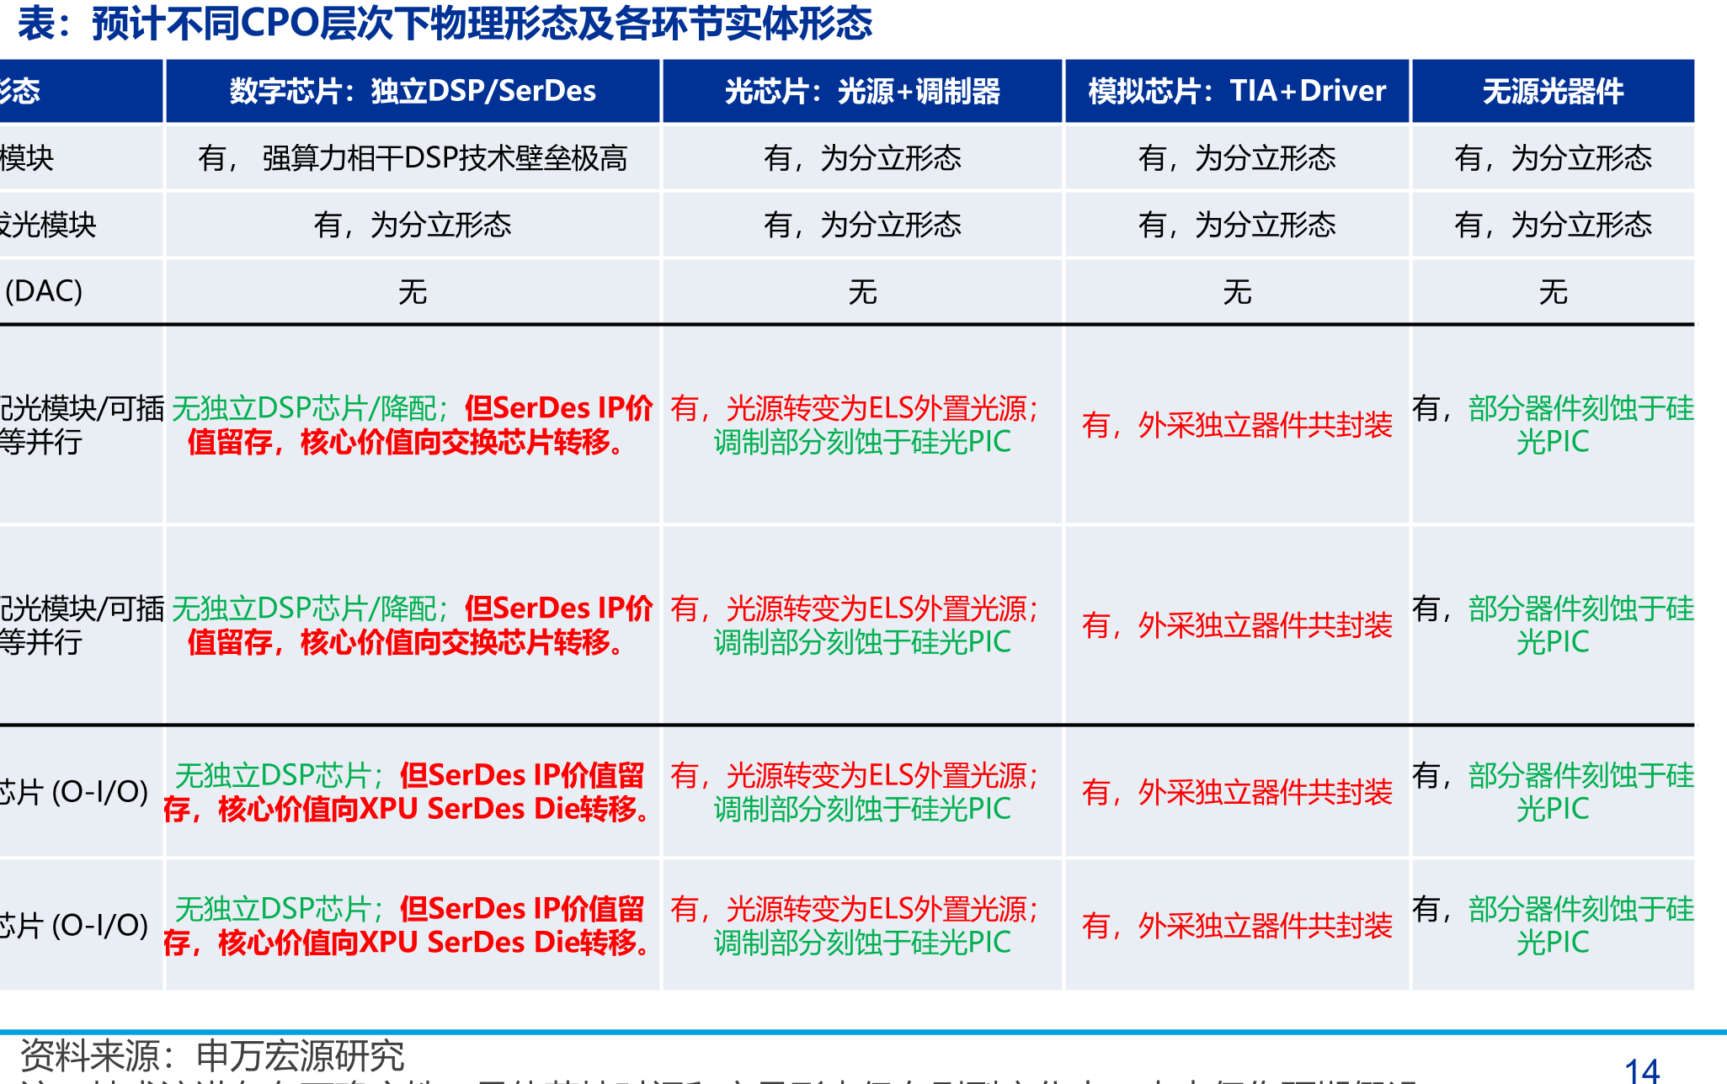
Task: Click the source note 资料来源：申万宏源研究
Action: (211, 1055)
